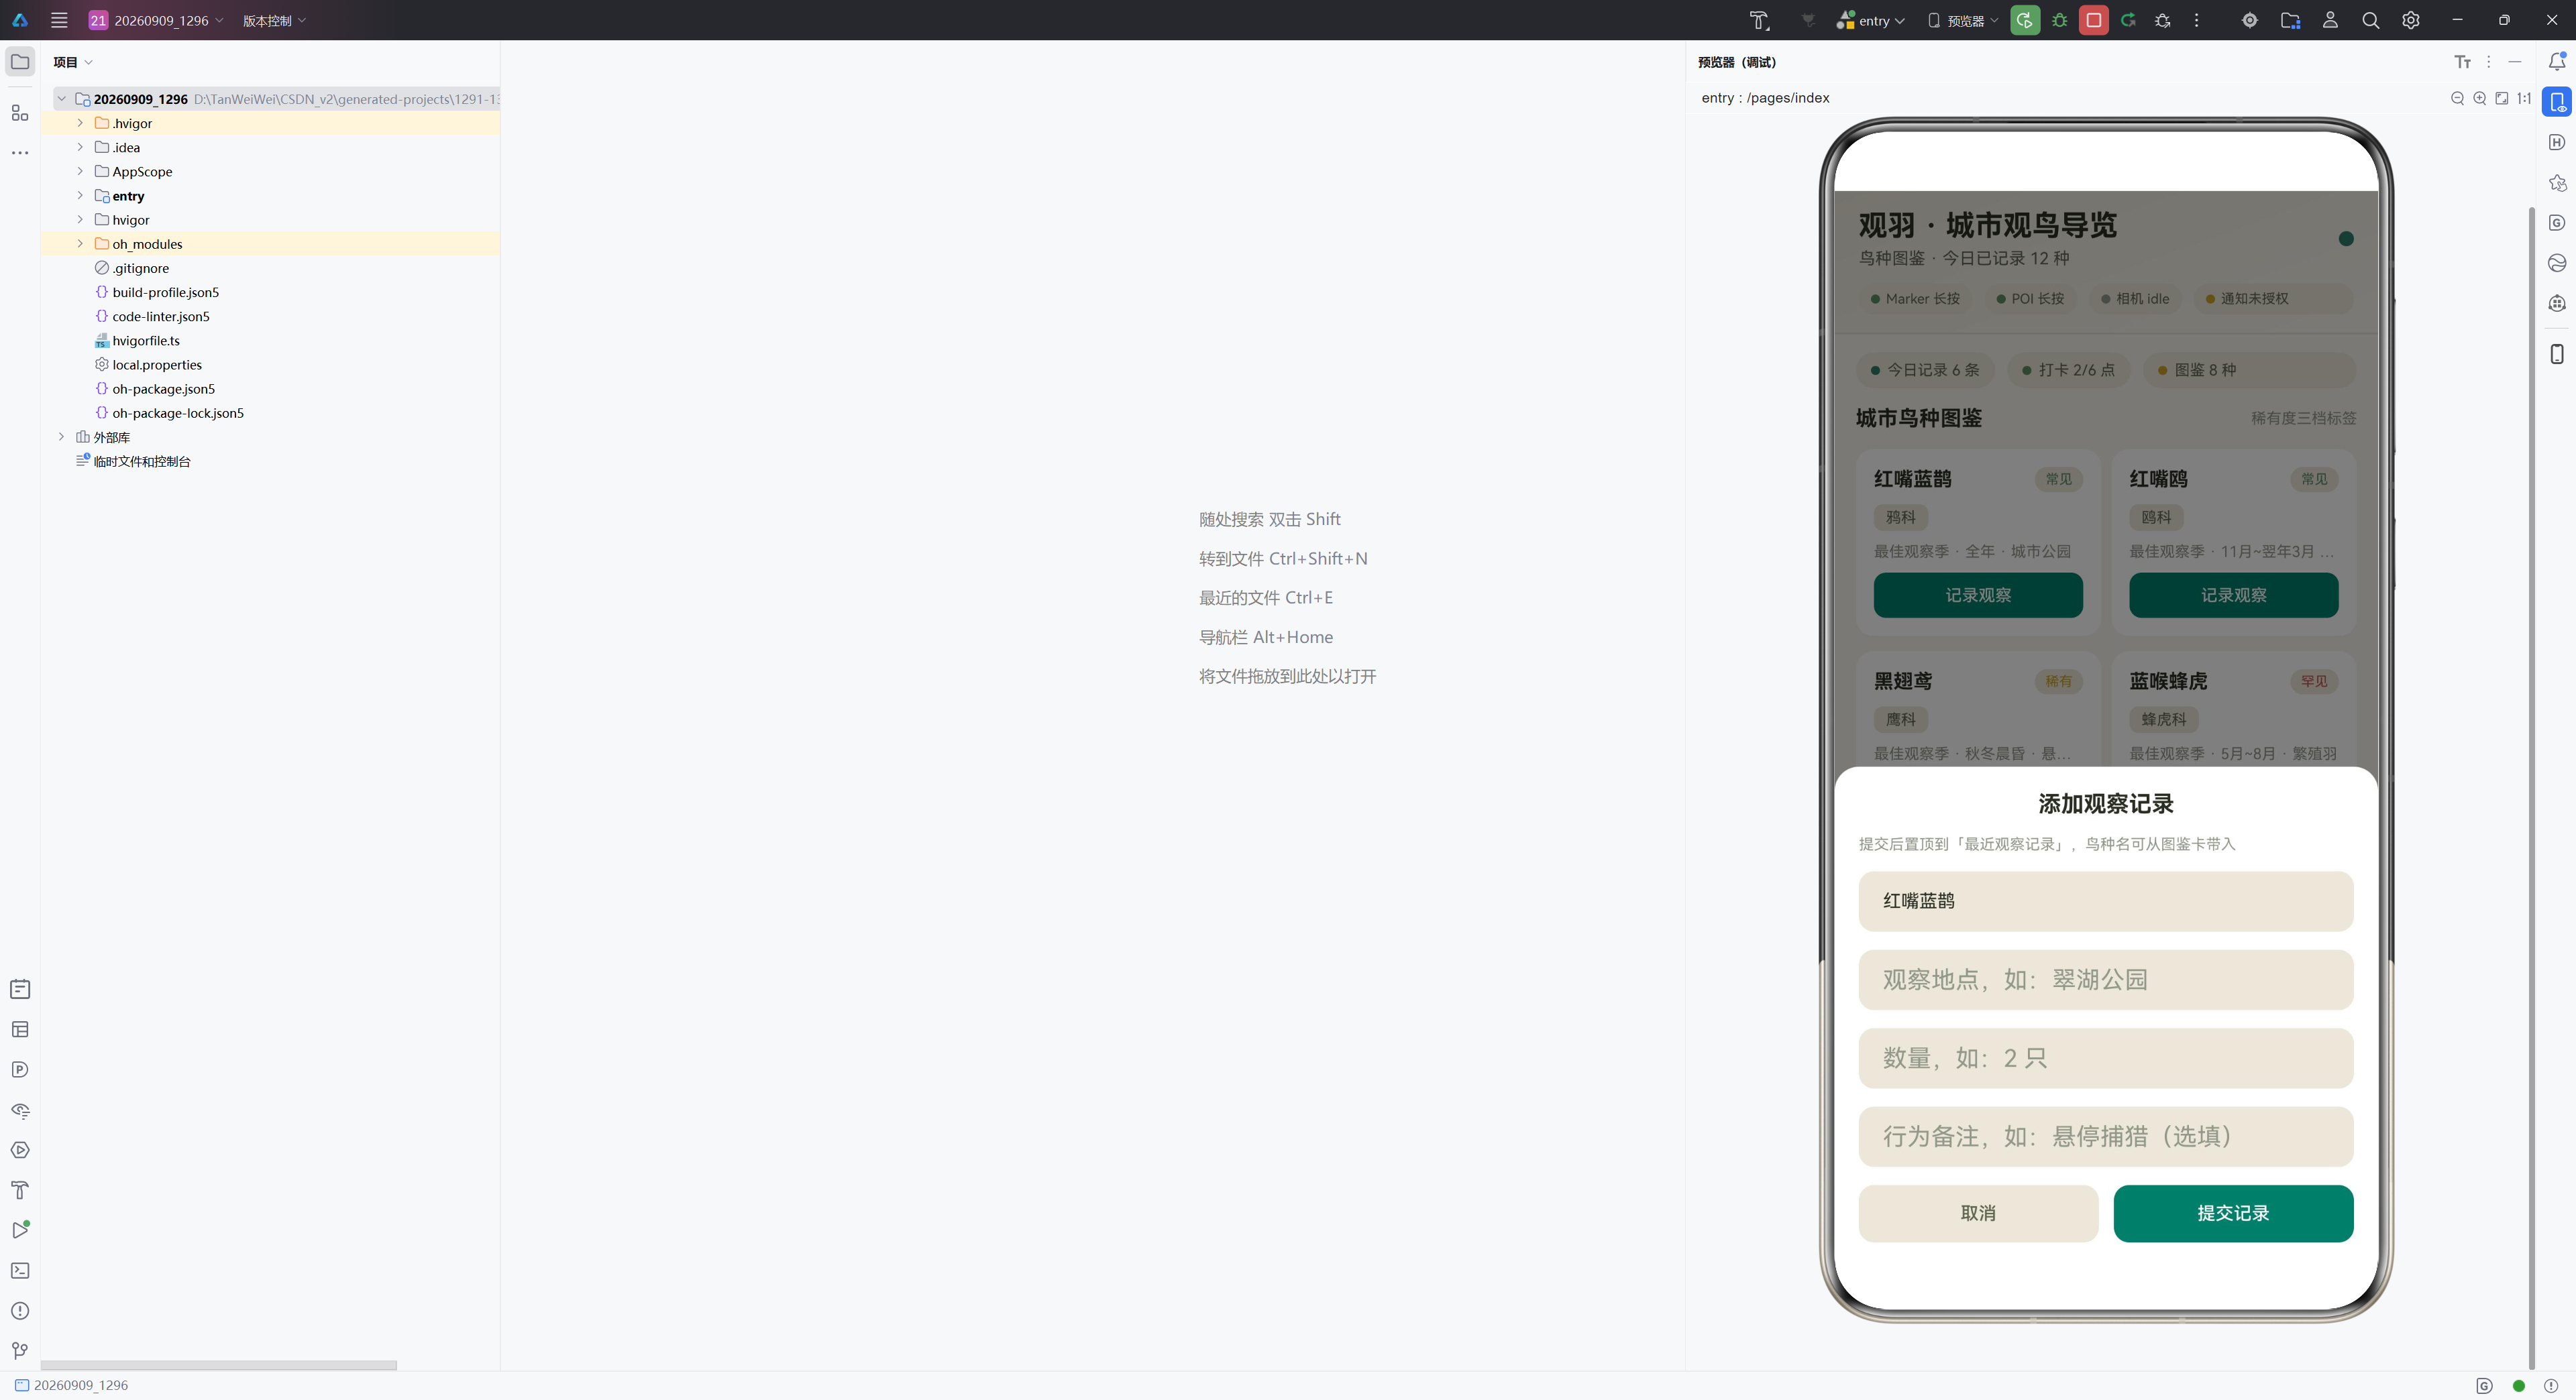Click the 观察地点 input field
2576x1400 pixels.
click(2106, 980)
